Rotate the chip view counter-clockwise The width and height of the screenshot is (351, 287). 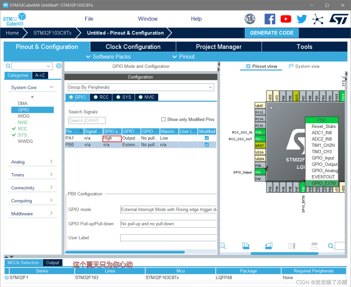point(269,246)
